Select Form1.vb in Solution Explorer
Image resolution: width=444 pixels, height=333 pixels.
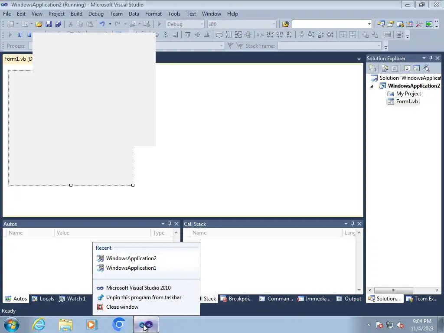click(x=403, y=101)
